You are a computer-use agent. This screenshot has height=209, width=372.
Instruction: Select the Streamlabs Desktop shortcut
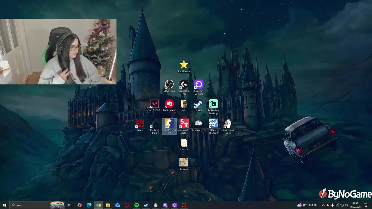coord(213,107)
